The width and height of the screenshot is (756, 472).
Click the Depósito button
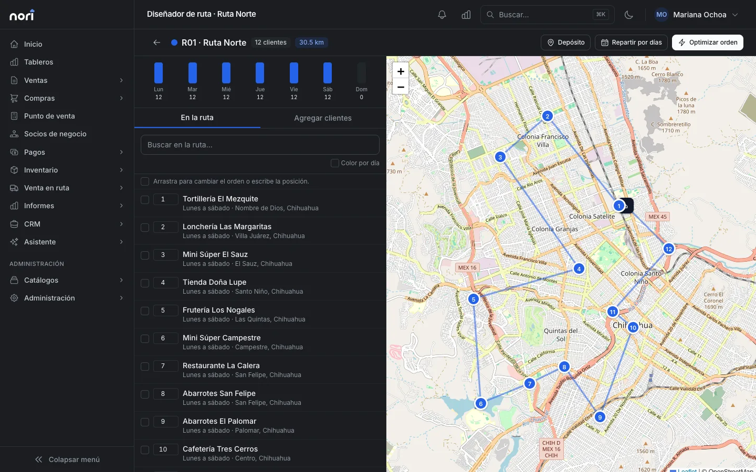click(x=566, y=42)
